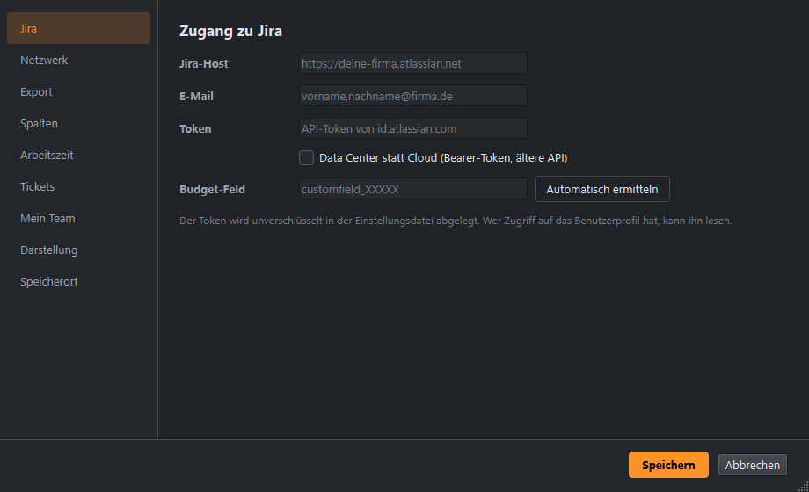Viewport: 809px width, 492px height.
Task: Click into the E-Mail input field
Action: 412,96
